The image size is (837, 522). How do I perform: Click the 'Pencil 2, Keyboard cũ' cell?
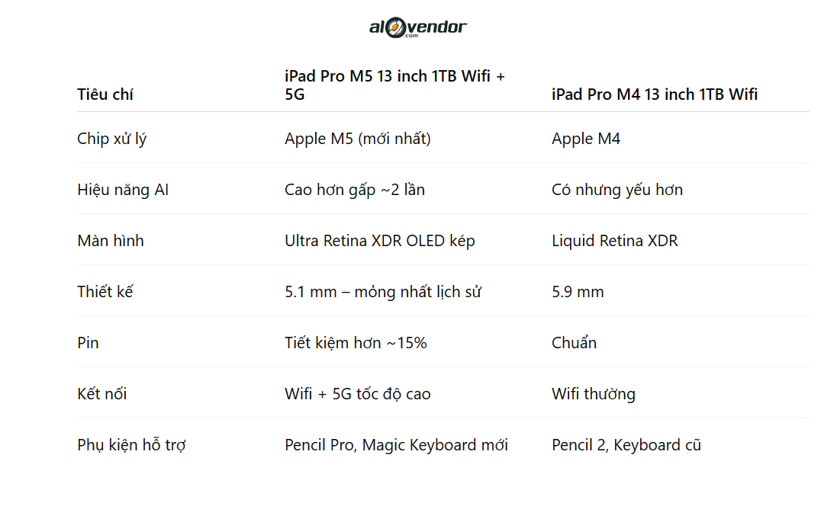click(x=626, y=445)
